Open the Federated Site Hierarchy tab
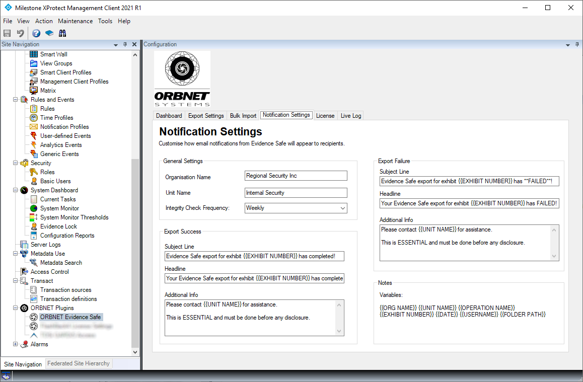This screenshot has width=583, height=382. point(79,363)
